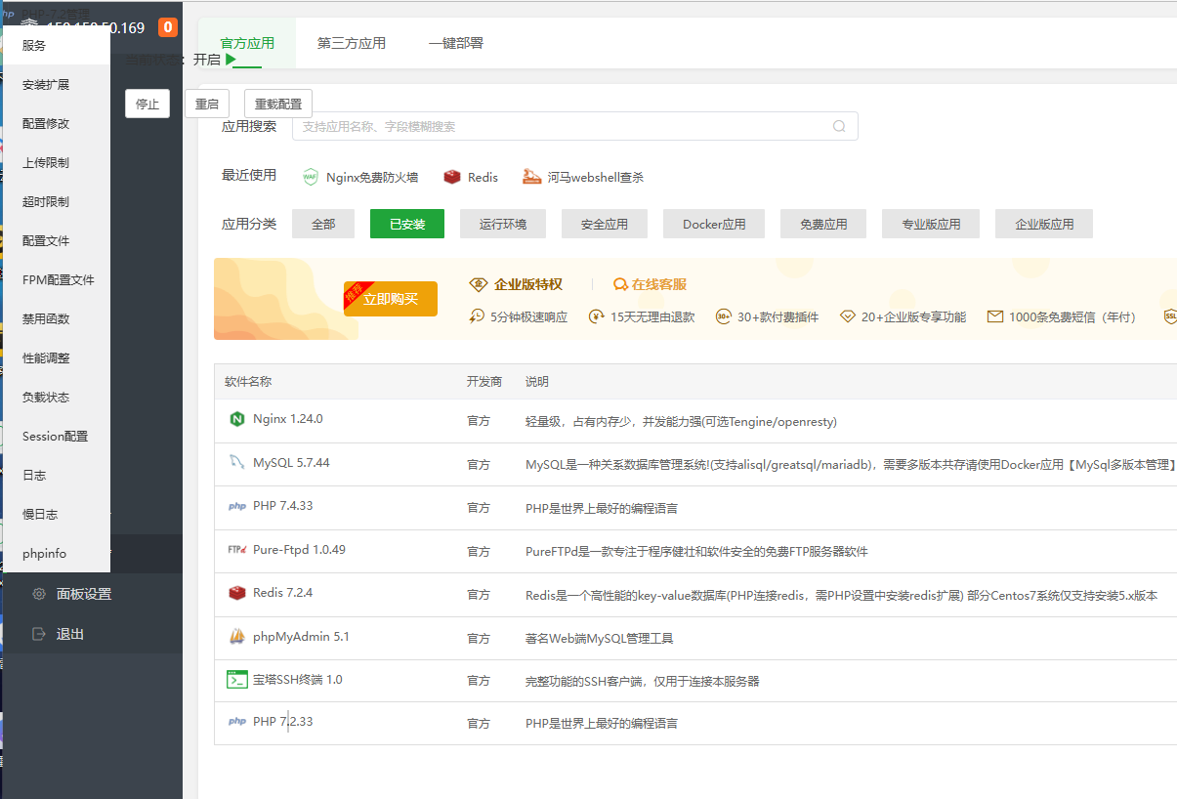Click the 1000条免费短信 envelope icon
This screenshot has height=799, width=1177.
coord(995,316)
